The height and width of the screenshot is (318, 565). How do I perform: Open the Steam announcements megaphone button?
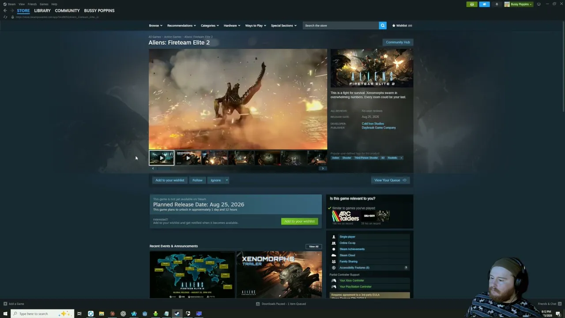tap(484, 4)
